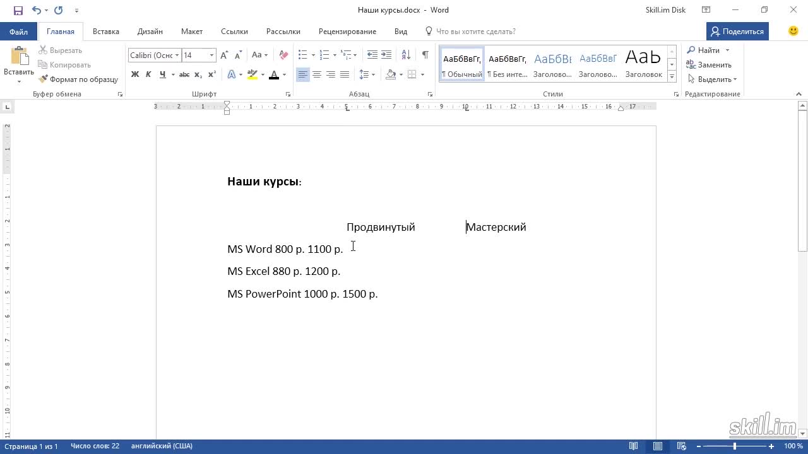Open text effects and typography icon
808x454 pixels.
[x=231, y=74]
